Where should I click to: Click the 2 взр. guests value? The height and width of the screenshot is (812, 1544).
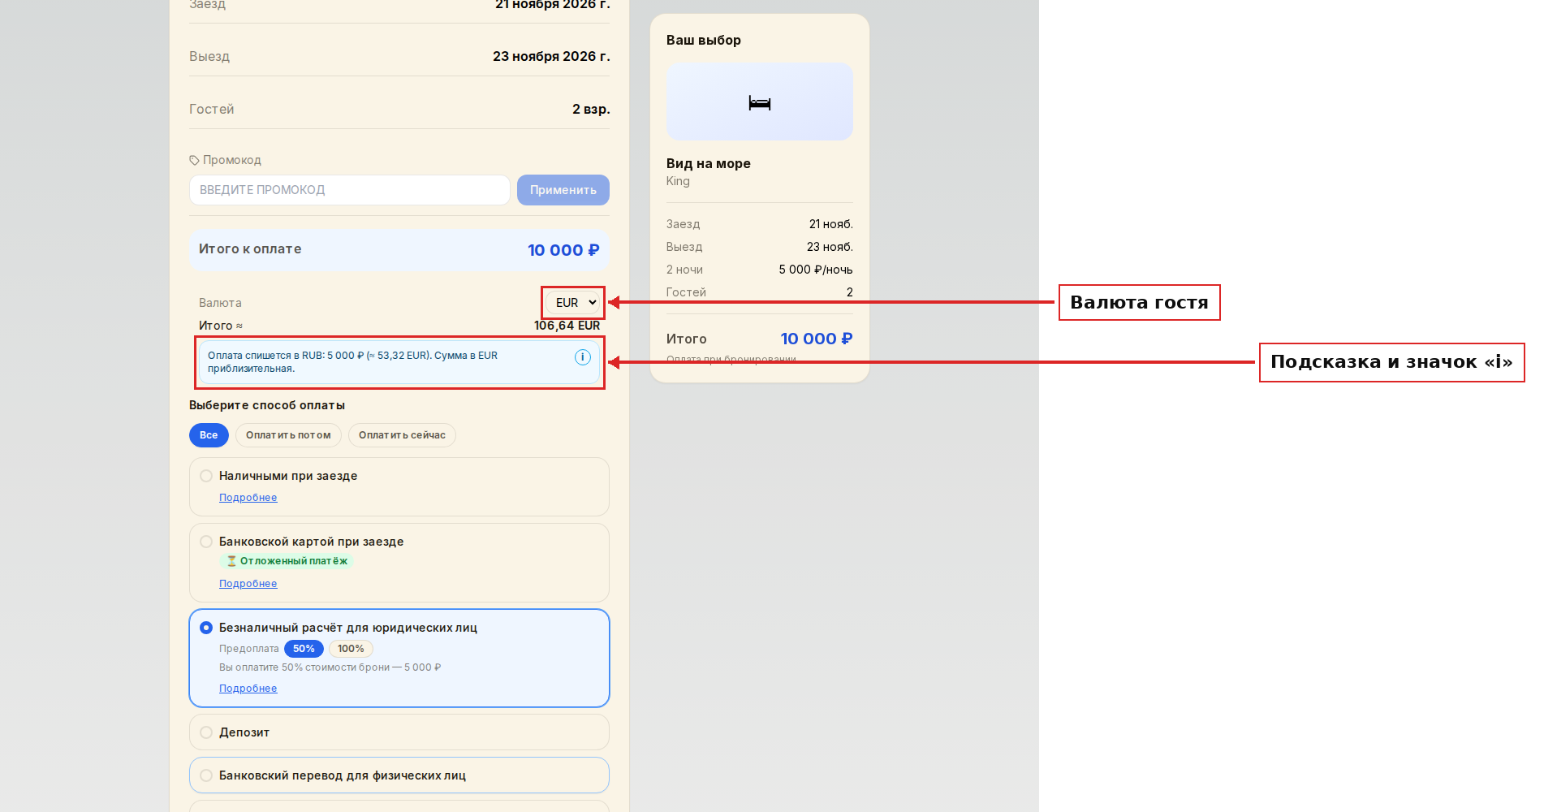coord(591,109)
